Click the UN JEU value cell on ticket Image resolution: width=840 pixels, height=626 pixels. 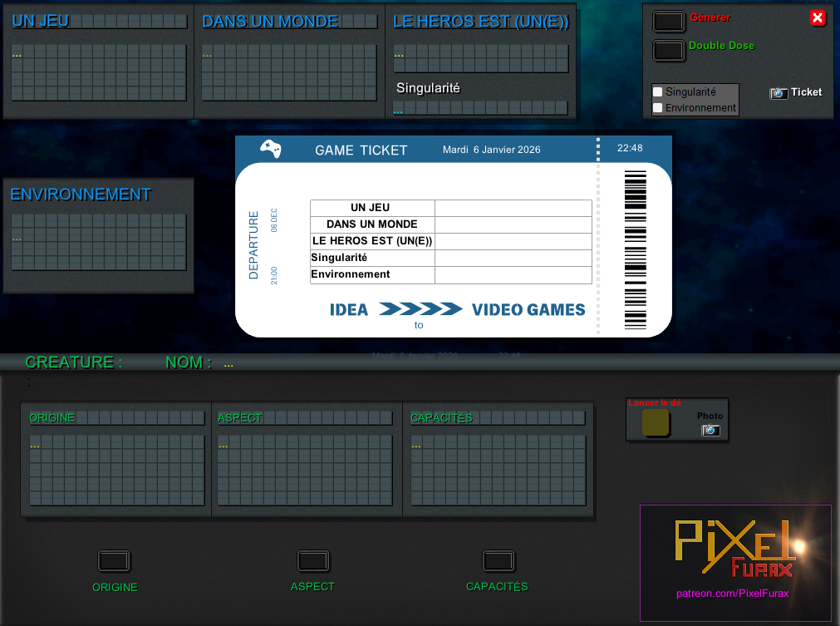(513, 208)
